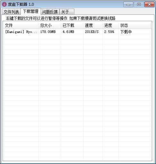Click the 178.09MB total size cell
The image size is (156, 164).
pyautogui.click(x=48, y=32)
